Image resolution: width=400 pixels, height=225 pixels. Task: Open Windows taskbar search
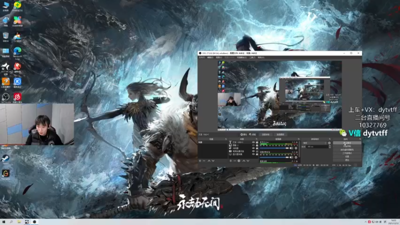coord(11,222)
